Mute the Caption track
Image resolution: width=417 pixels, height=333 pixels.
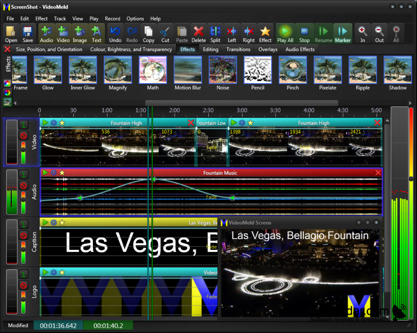[23, 236]
